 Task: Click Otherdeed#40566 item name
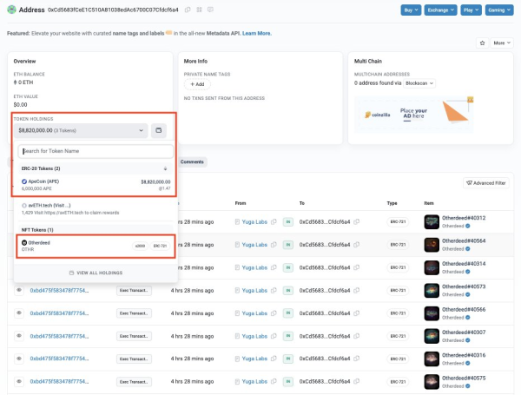click(464, 309)
